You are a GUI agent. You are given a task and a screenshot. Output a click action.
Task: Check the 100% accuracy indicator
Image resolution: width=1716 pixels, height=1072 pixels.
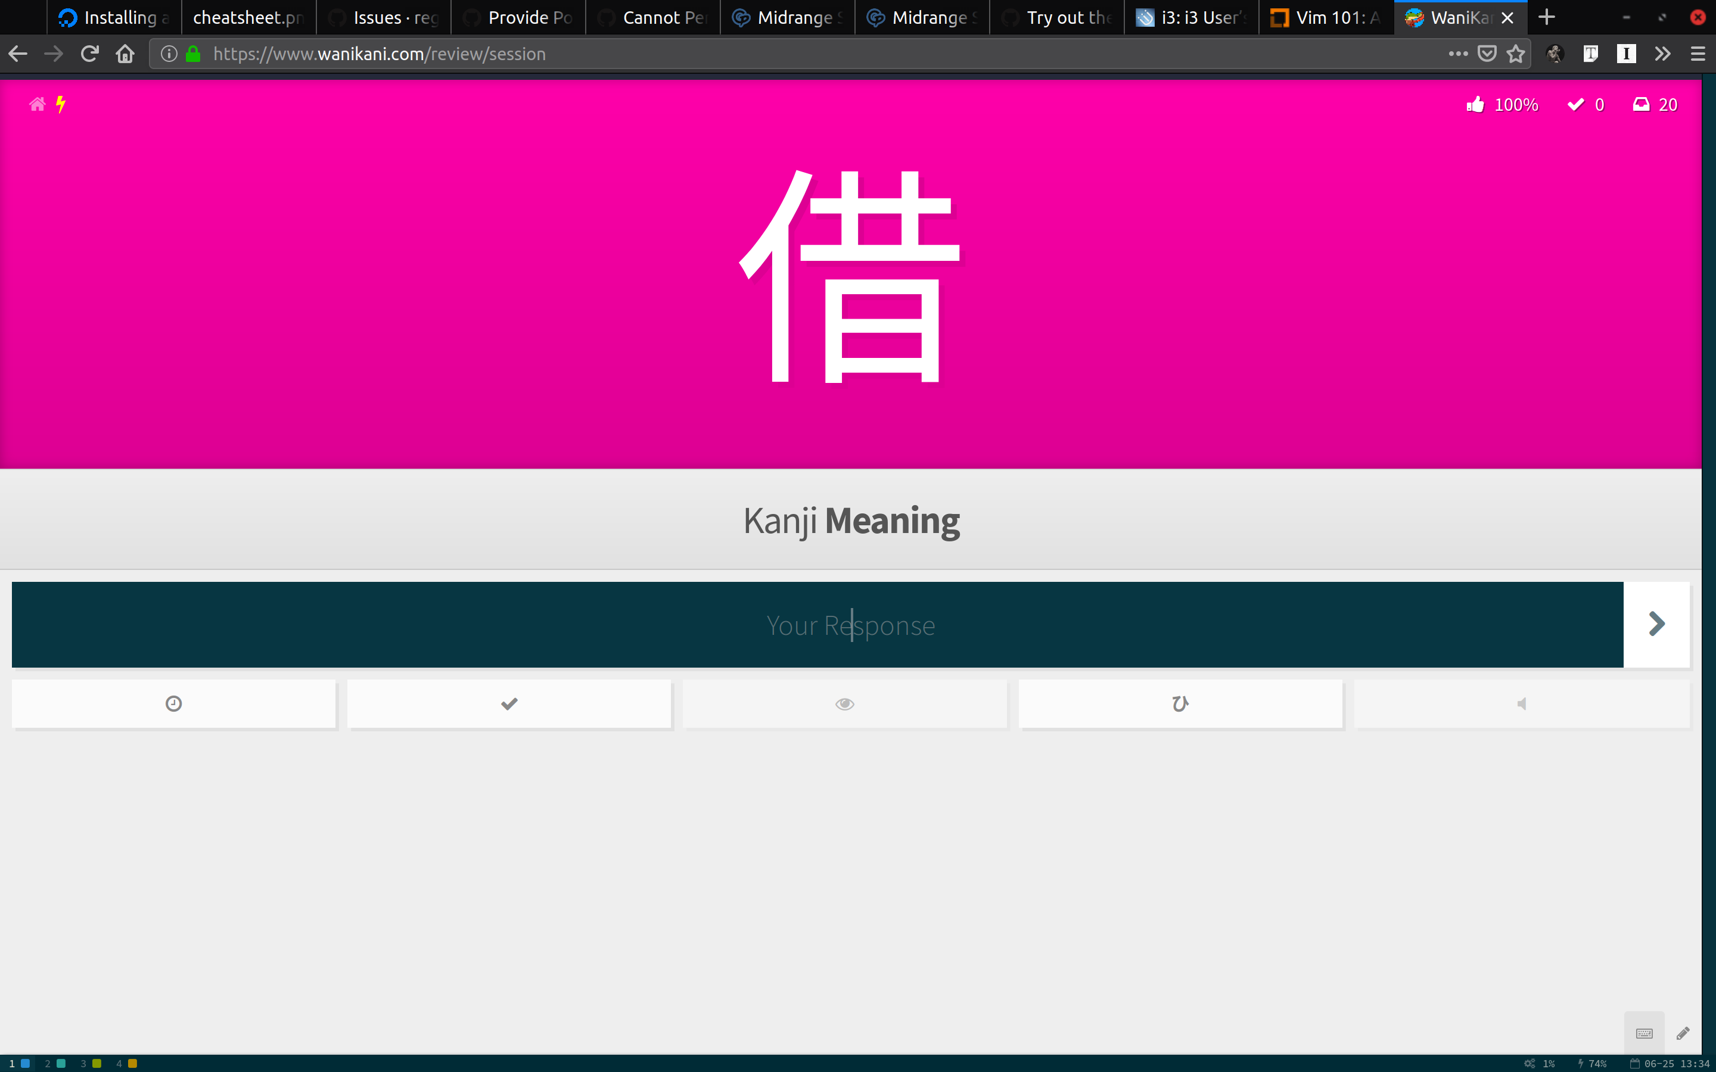(x=1502, y=104)
